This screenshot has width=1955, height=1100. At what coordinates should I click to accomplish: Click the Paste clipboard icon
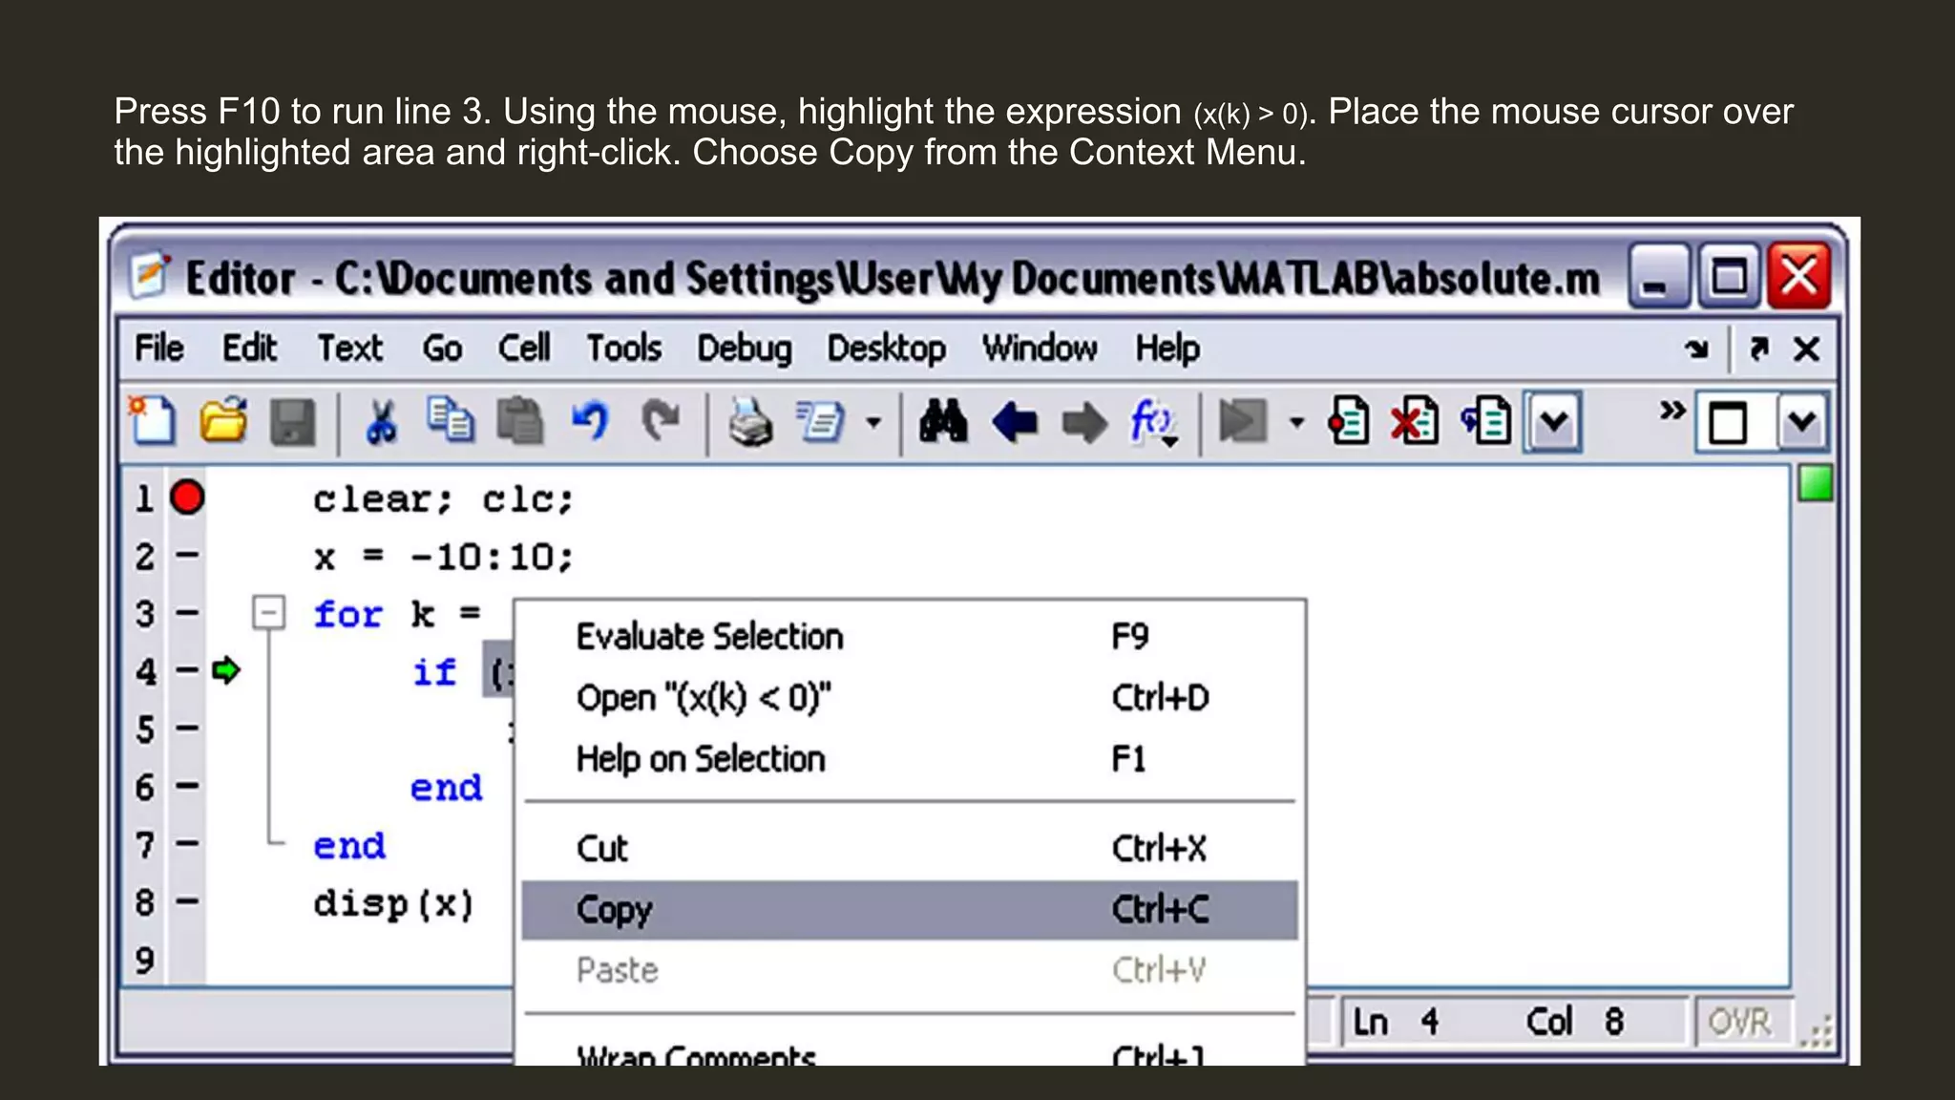520,421
